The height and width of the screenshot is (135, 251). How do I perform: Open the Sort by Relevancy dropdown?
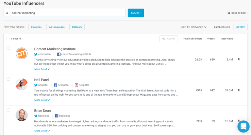194,27
